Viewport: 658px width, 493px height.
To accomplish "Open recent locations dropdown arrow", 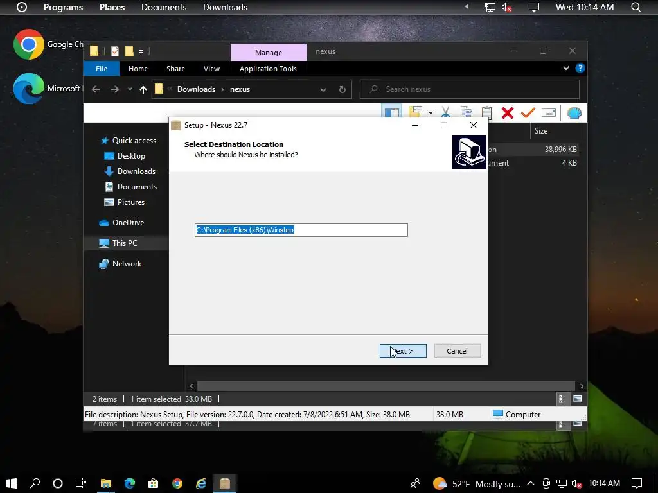I will pyautogui.click(x=130, y=89).
